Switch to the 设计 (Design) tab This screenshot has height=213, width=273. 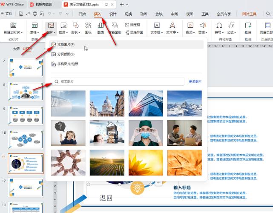pos(113,14)
